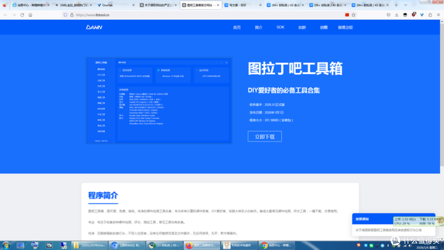Go back with the browser back arrow
The height and width of the screenshot is (250, 444).
click(x=5, y=15)
